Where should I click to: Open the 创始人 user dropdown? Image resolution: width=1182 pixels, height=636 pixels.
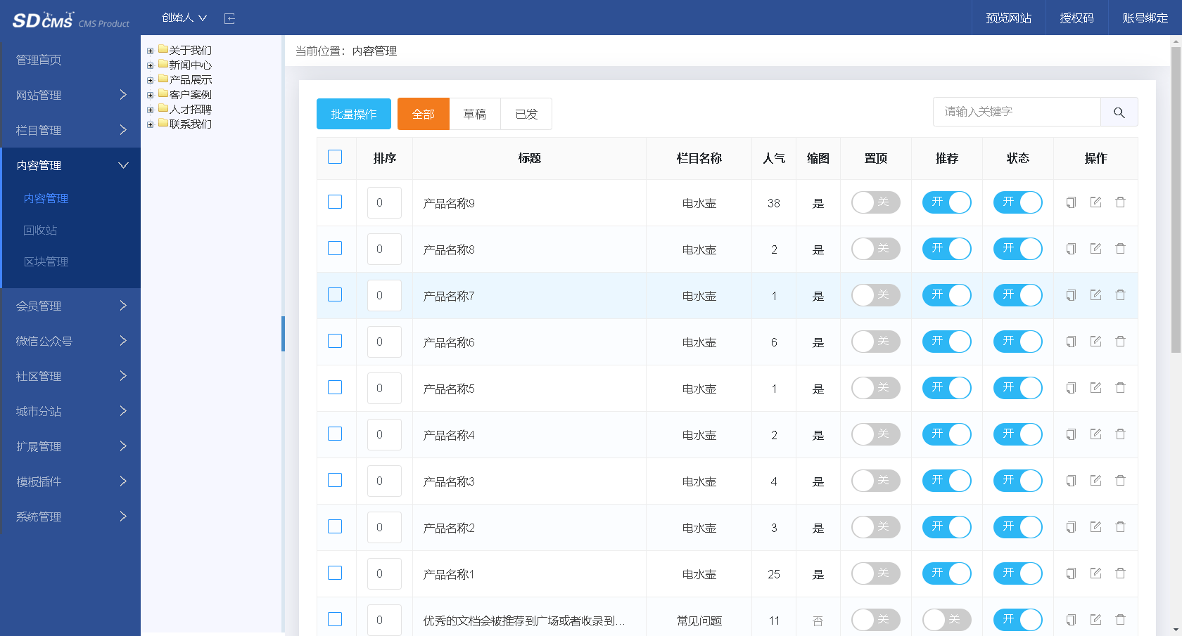click(x=183, y=18)
